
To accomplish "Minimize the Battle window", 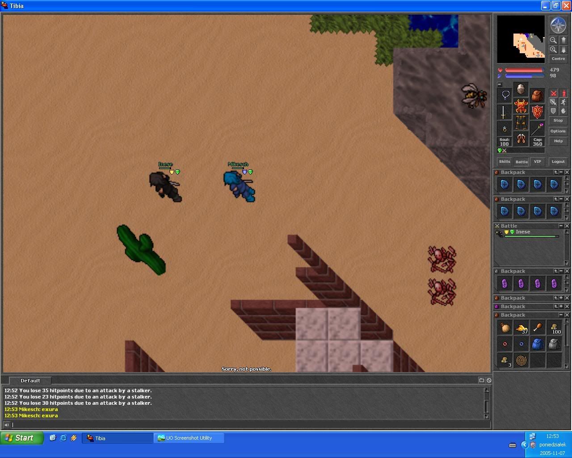I will (x=562, y=226).
